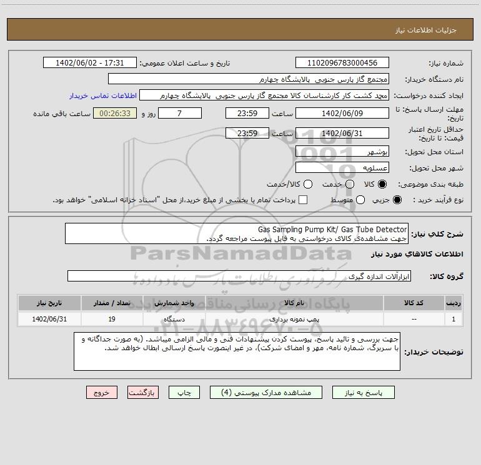
Task: Click the province field بوشهر
Action: [x=342, y=151]
